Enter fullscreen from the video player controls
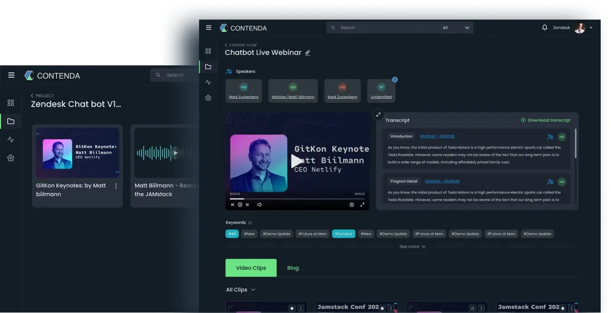The height and width of the screenshot is (313, 611). [x=362, y=205]
